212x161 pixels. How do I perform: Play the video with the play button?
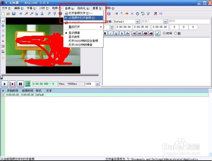[x=4, y=84]
